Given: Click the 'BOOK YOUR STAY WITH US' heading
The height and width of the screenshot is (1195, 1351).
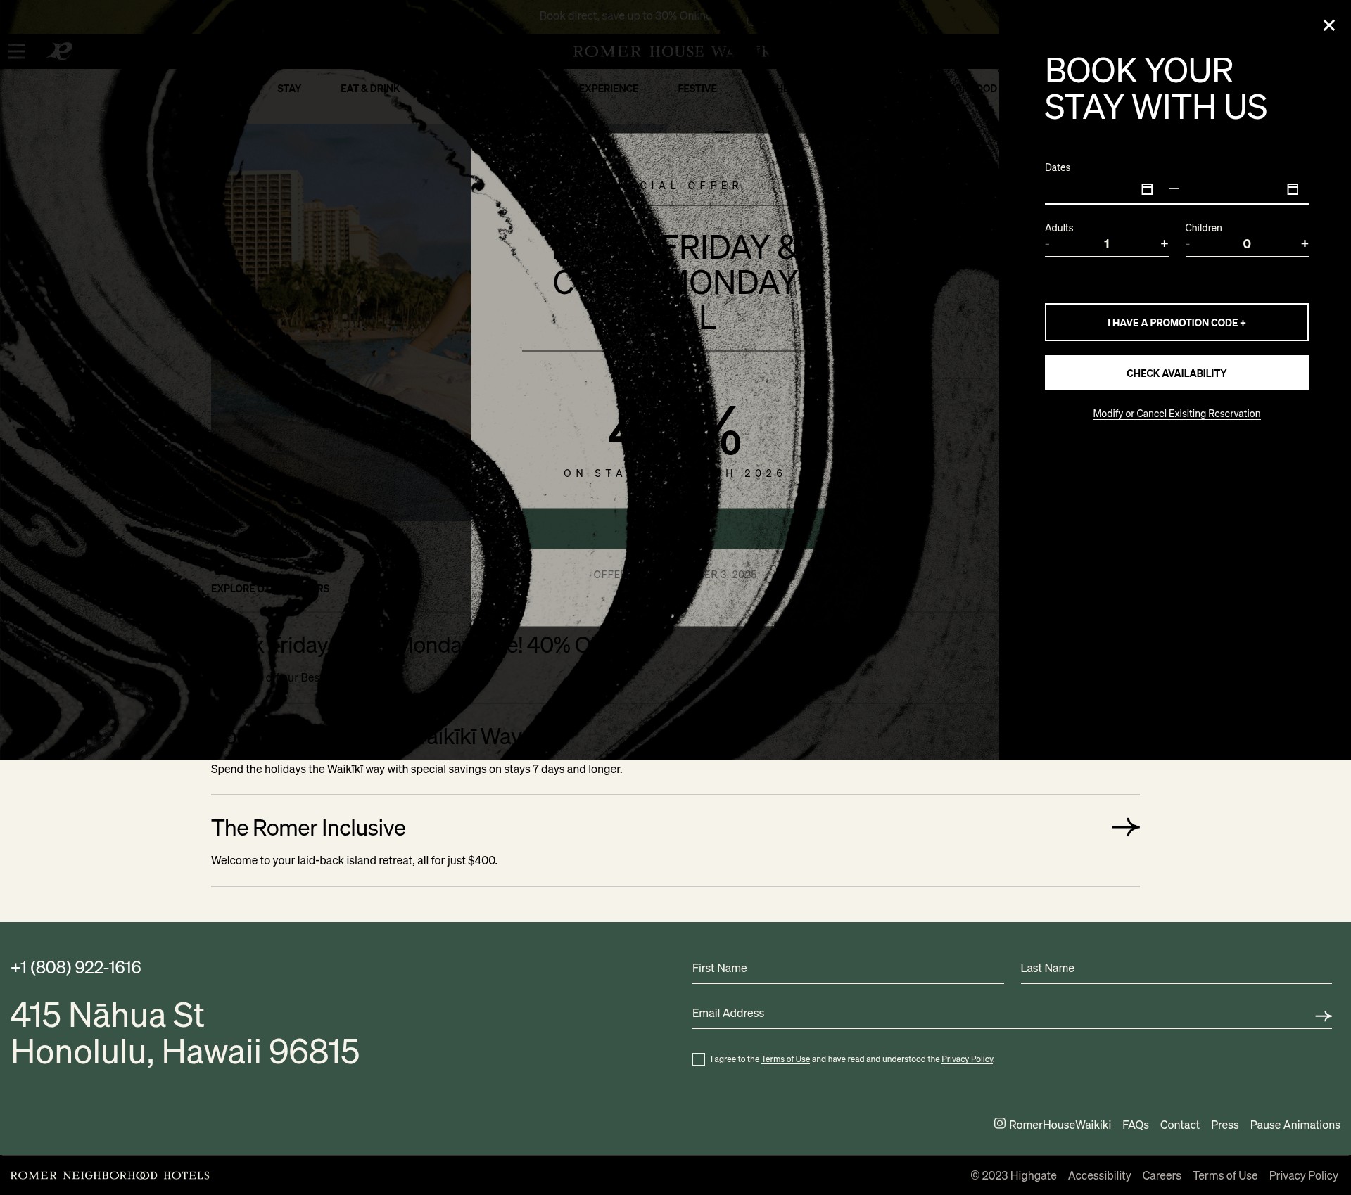Looking at the screenshot, I should 1155,89.
